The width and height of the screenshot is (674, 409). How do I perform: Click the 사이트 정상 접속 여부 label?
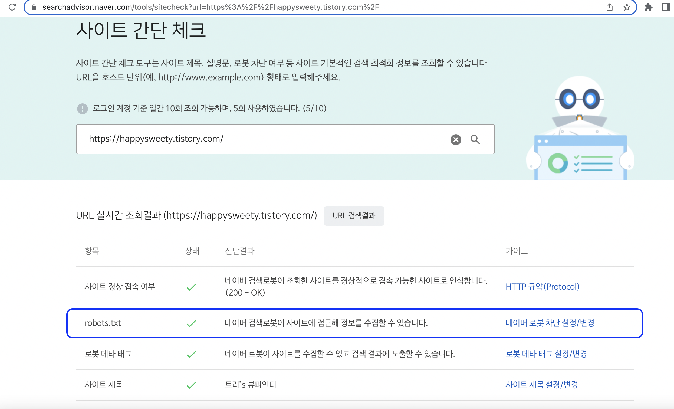120,287
